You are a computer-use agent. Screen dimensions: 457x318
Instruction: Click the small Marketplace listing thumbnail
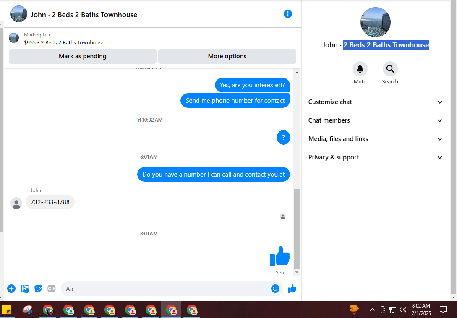14,38
